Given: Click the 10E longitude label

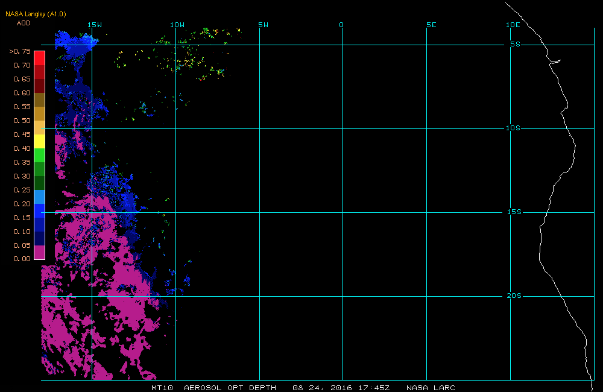Looking at the screenshot, I should tap(513, 25).
